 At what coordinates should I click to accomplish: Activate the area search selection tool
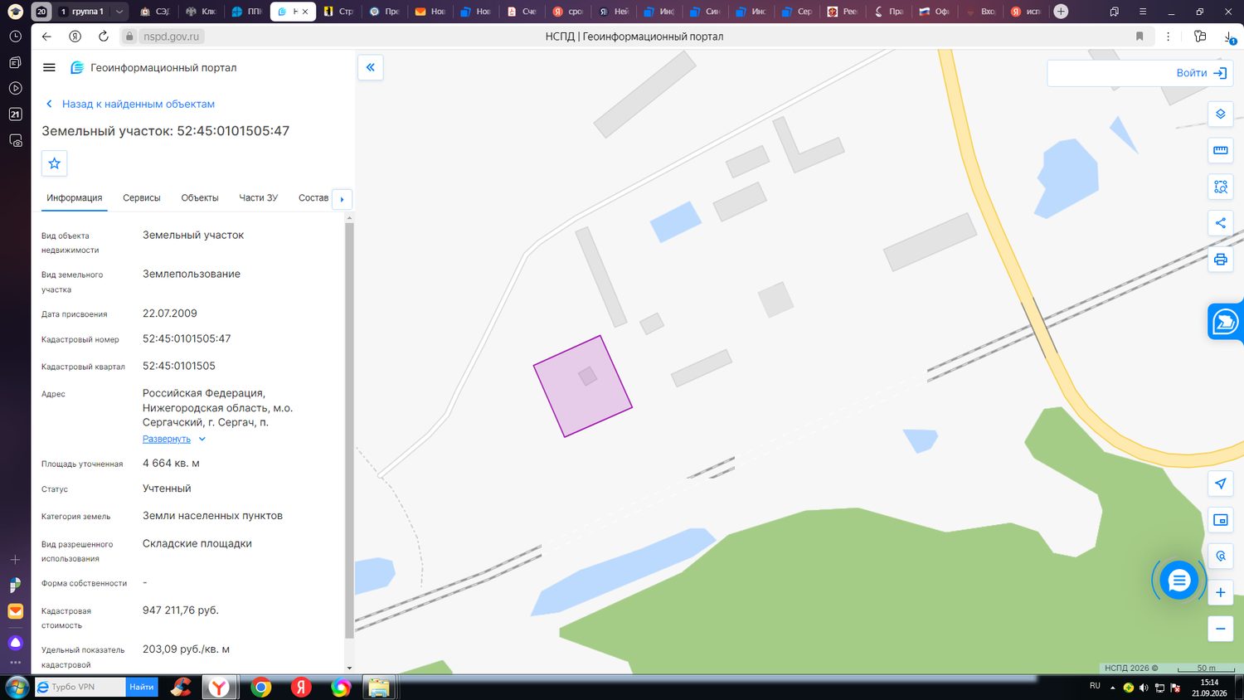pos(1220,187)
